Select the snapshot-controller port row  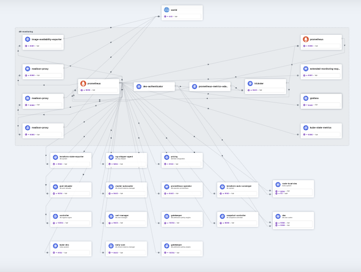click(x=238, y=223)
